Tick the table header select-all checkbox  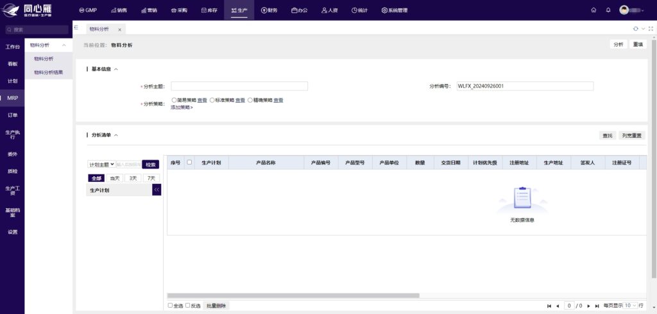[x=189, y=162]
